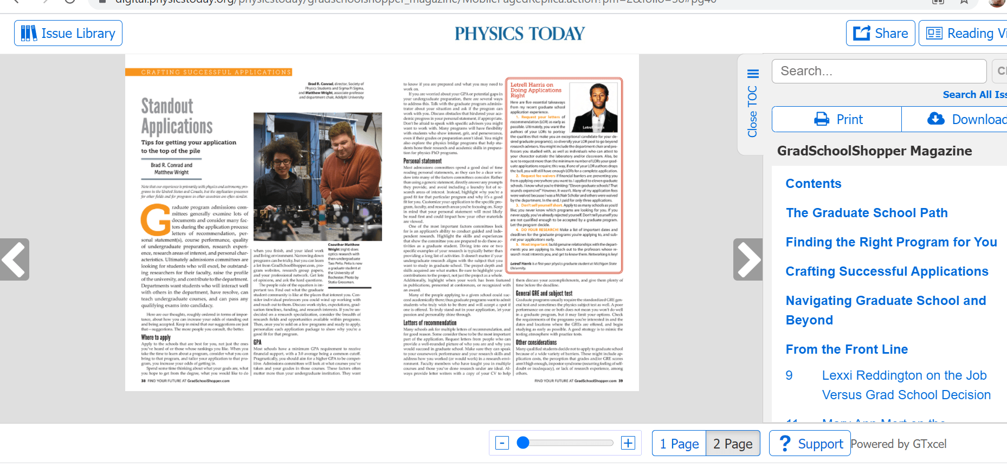
Task: Click the Search input field
Action: coord(879,71)
